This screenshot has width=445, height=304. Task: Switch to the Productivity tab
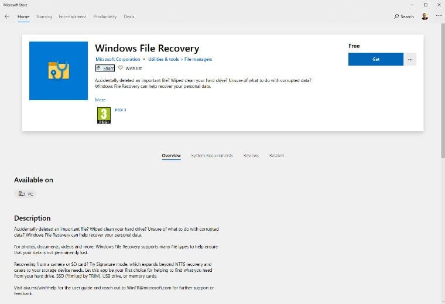click(x=105, y=16)
